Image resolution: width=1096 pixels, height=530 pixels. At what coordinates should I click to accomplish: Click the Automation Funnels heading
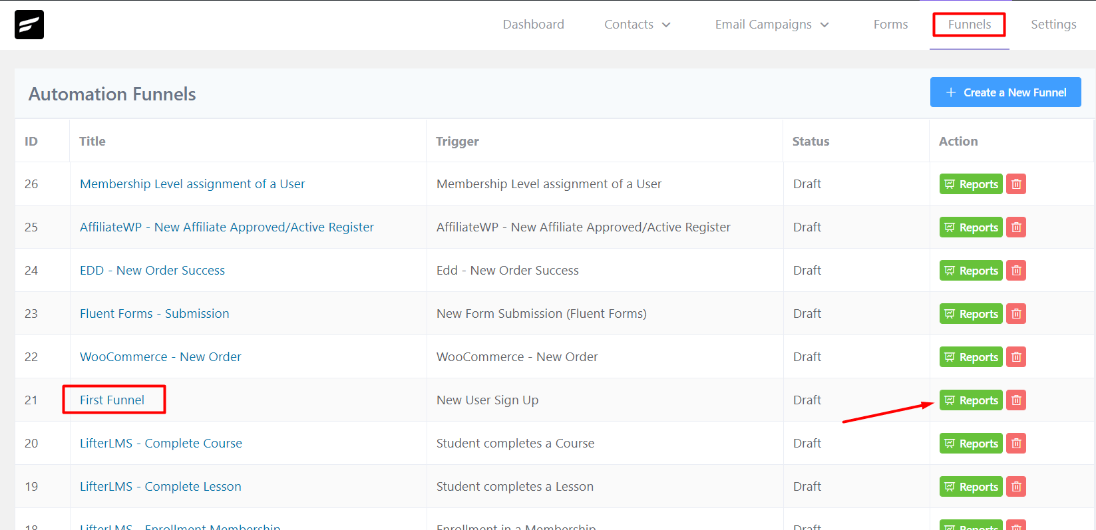pos(112,94)
